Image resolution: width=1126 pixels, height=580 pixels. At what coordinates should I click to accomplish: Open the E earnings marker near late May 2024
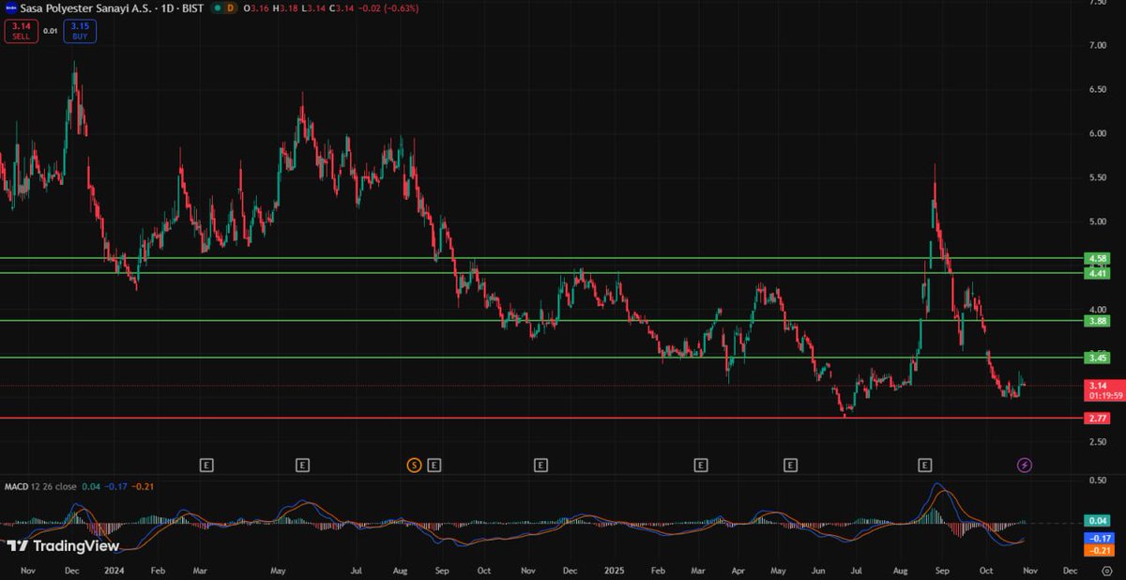[x=302, y=465]
